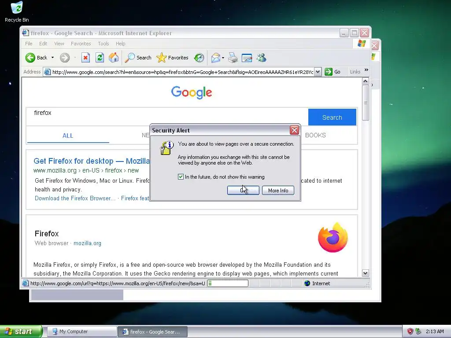Select the BOOKS results tab
This screenshot has height=338, width=451.
[x=315, y=136]
